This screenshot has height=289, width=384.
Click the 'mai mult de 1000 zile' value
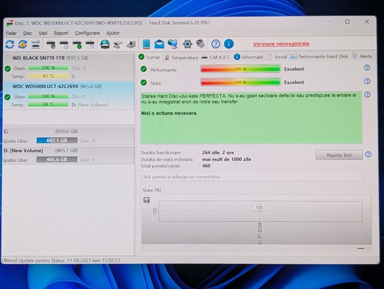pyautogui.click(x=227, y=159)
